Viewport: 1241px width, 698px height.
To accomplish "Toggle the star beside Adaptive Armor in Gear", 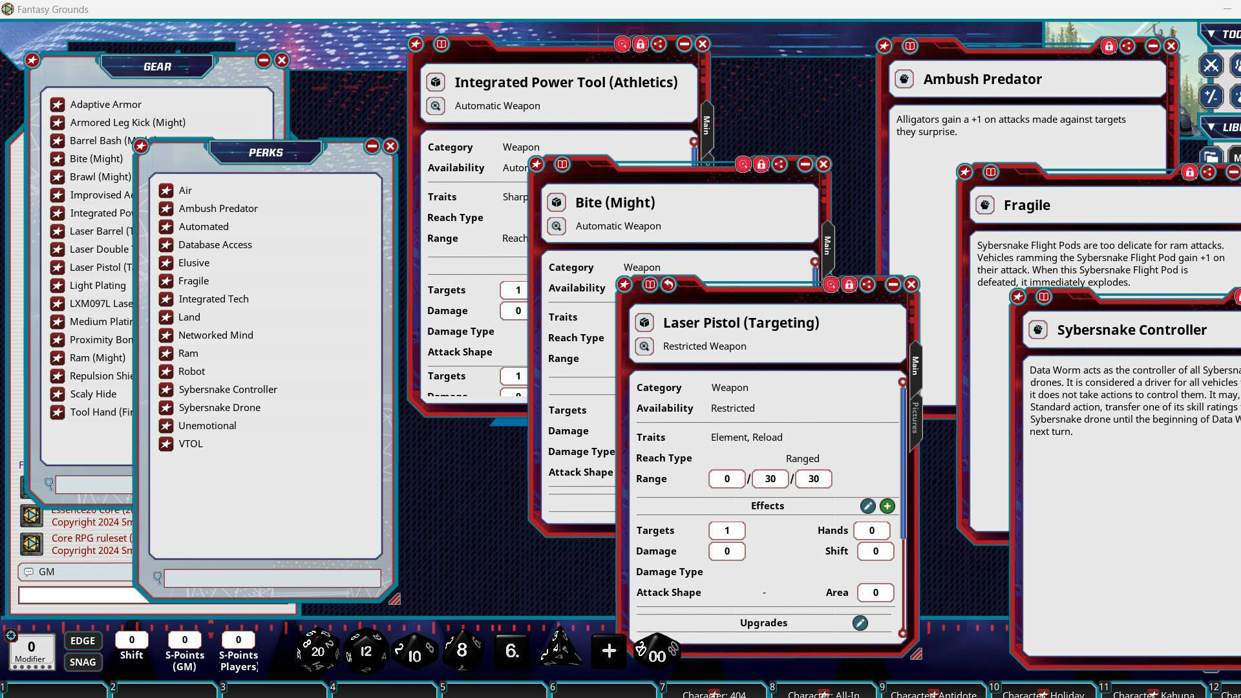I will pos(58,104).
